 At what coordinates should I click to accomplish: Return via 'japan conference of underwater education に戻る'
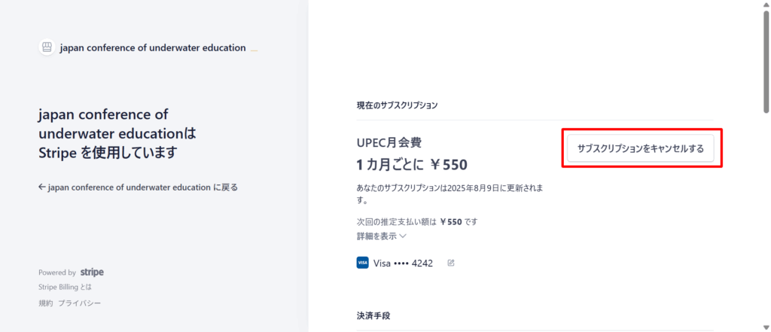click(142, 187)
